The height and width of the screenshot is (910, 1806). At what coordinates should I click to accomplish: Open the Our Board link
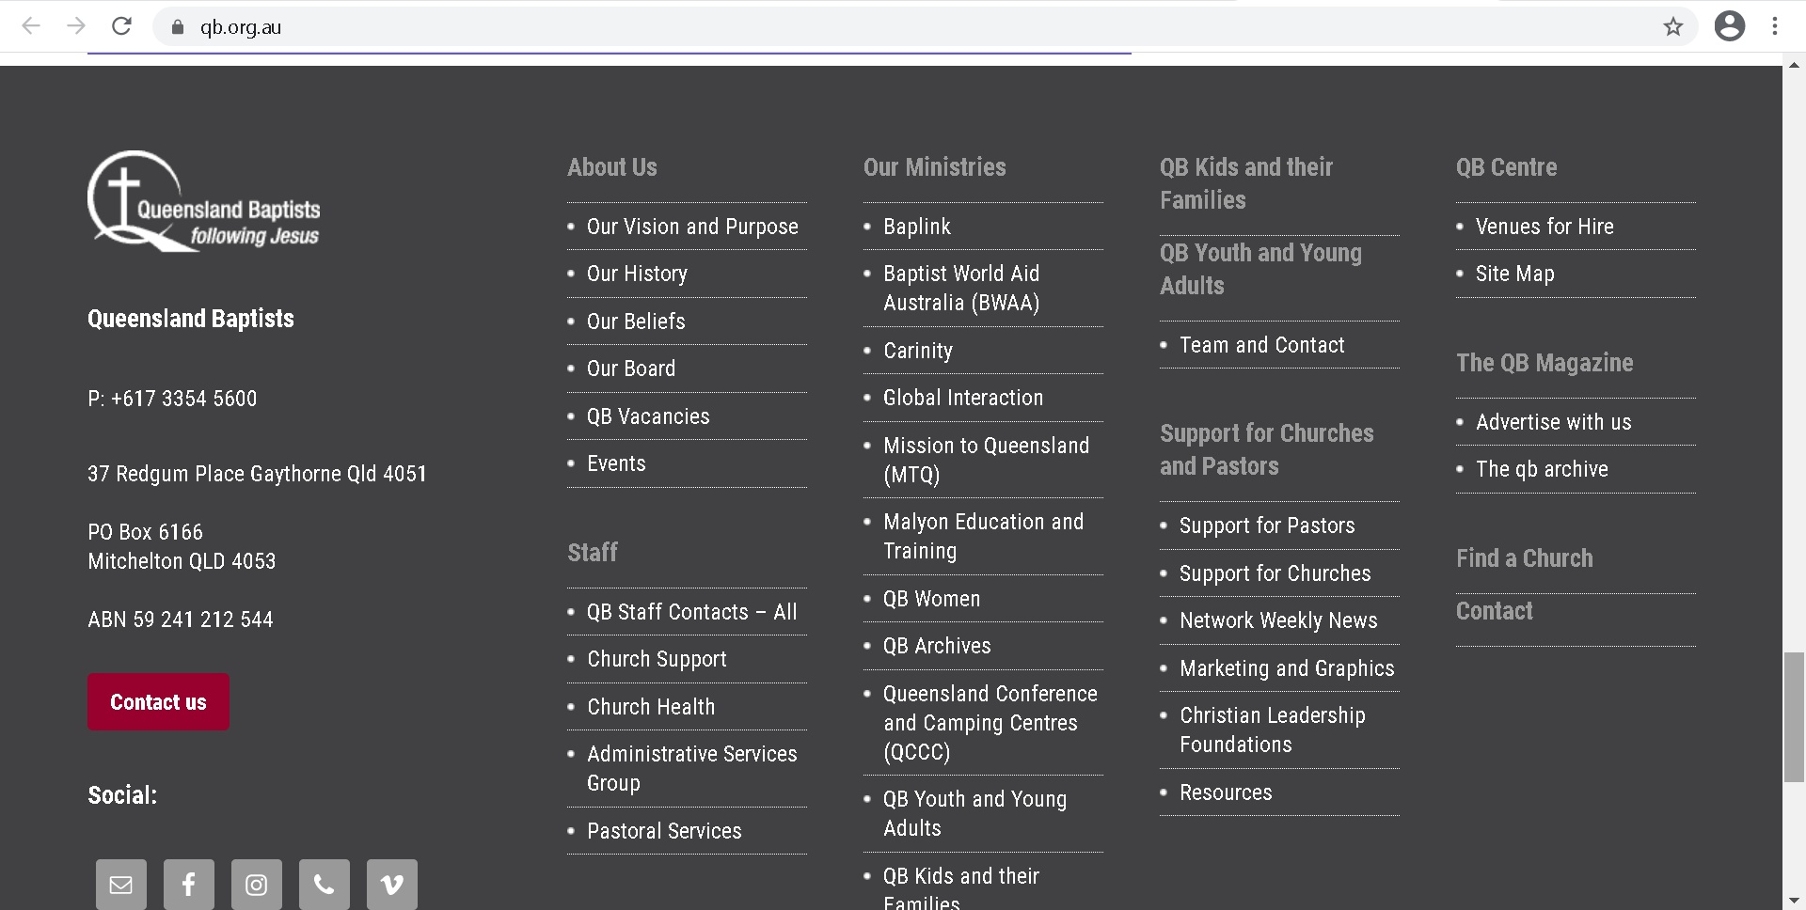click(x=631, y=369)
